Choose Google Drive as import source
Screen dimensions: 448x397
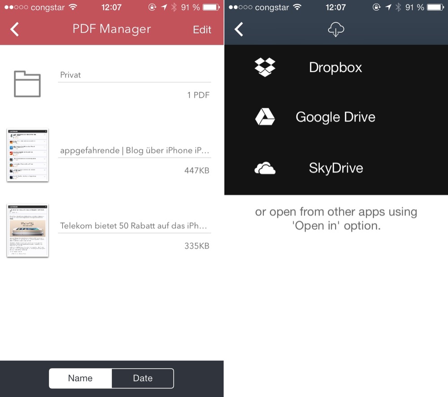pyautogui.click(x=335, y=117)
